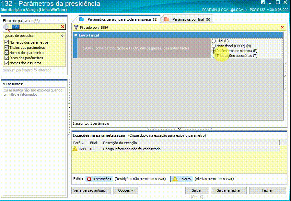291x201 pixels.
Task: Select 'Tributações acessórias (T)' radio option
Action: pyautogui.click(x=214, y=55)
